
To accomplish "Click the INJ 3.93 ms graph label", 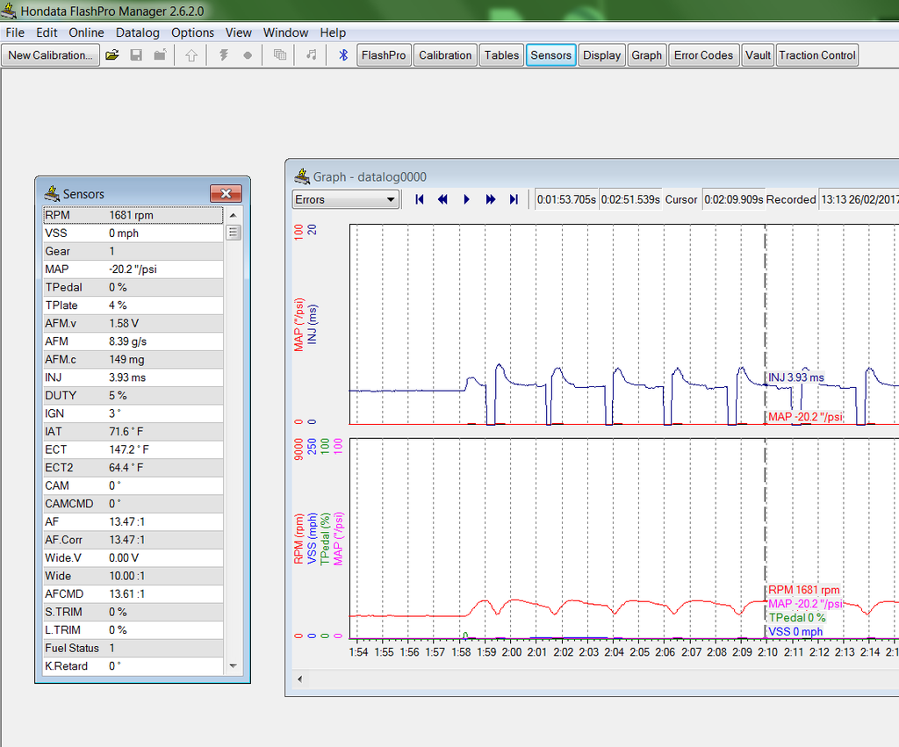I will [795, 377].
